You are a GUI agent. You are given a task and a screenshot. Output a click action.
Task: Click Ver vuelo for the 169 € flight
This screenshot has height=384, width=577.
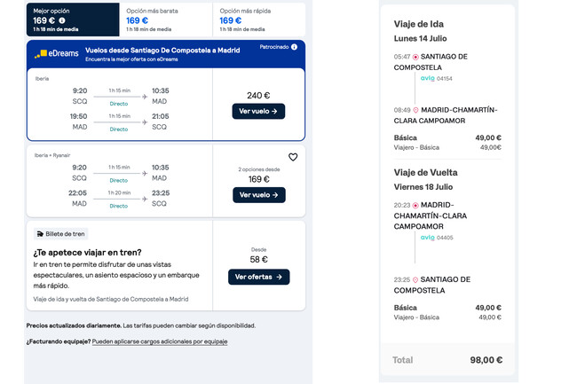[259, 195]
